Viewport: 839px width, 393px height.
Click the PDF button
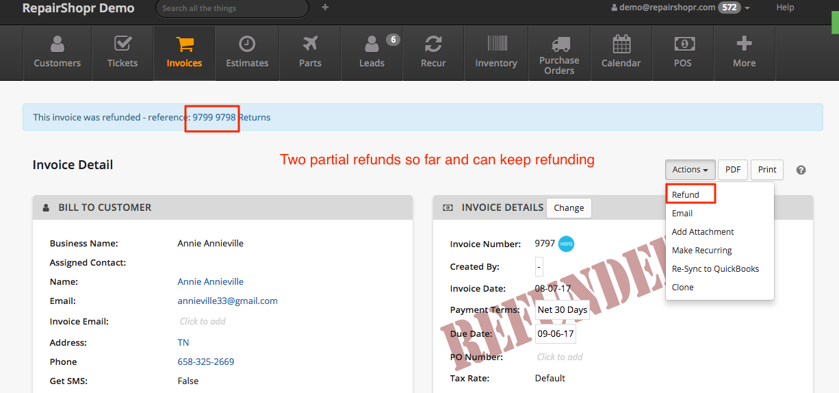pos(733,170)
